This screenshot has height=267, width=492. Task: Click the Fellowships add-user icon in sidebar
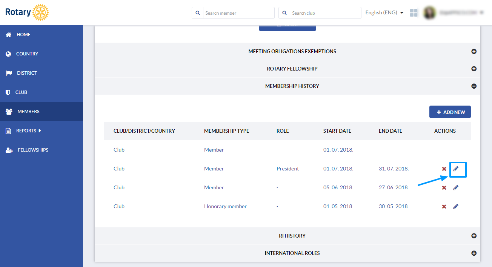[9, 150]
